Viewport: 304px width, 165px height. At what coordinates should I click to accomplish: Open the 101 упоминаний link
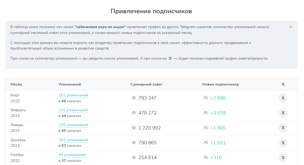coord(73,140)
